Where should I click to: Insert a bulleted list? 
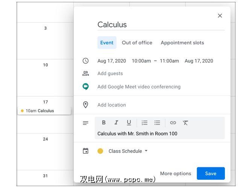point(157,123)
